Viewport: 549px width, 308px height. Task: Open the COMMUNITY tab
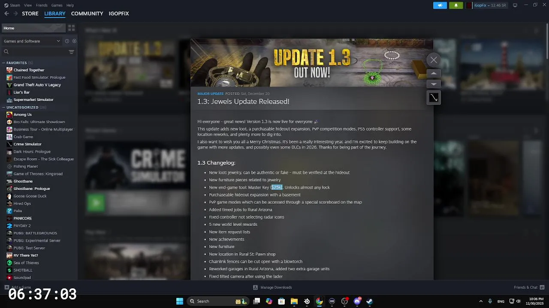click(x=87, y=14)
